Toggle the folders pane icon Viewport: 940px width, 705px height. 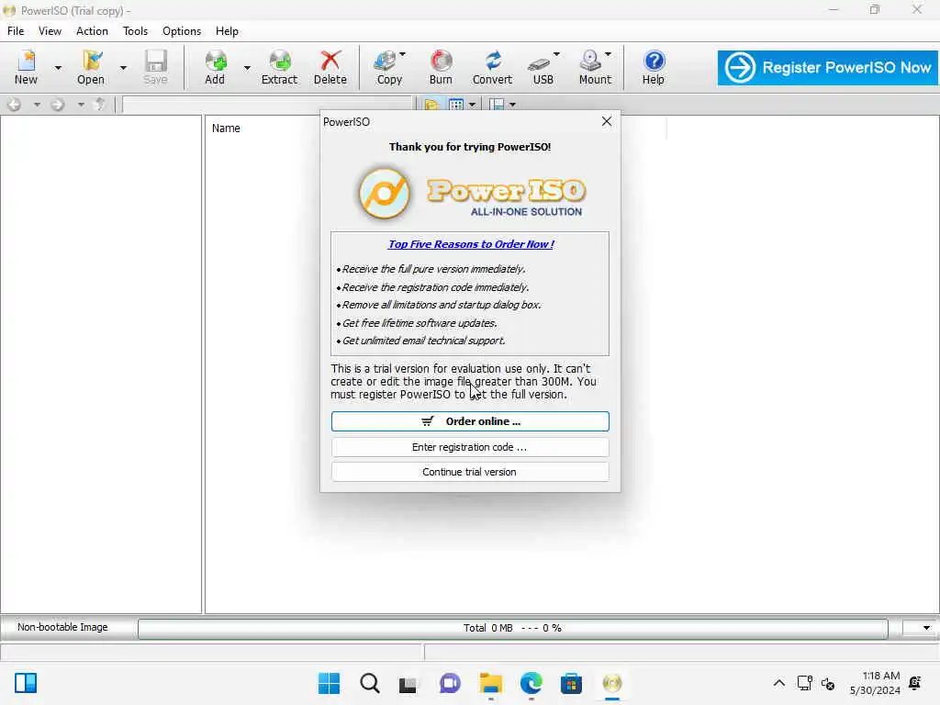[431, 105]
